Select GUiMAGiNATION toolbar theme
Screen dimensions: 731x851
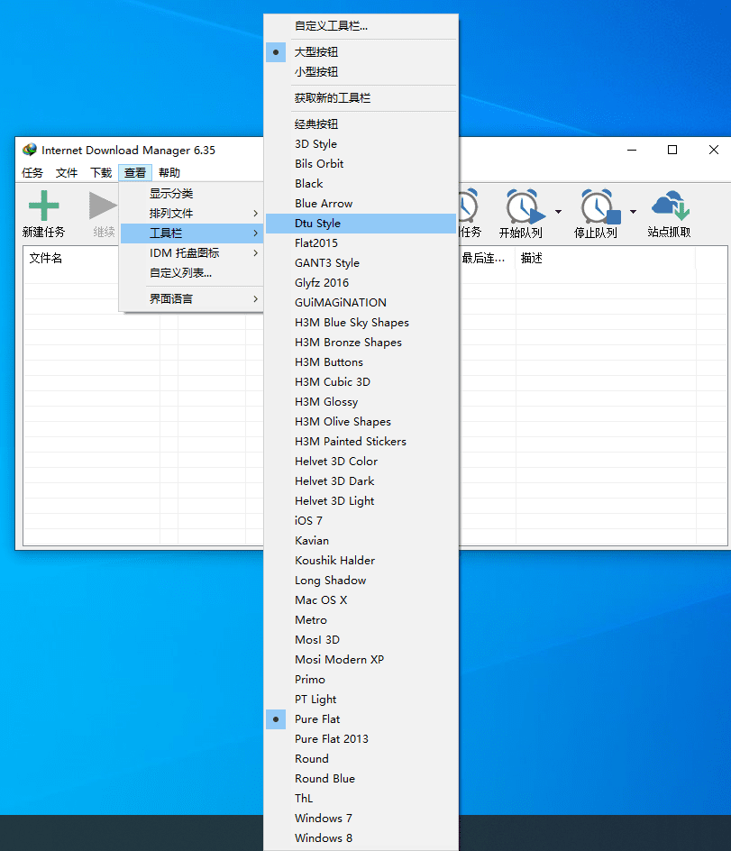[x=361, y=302]
